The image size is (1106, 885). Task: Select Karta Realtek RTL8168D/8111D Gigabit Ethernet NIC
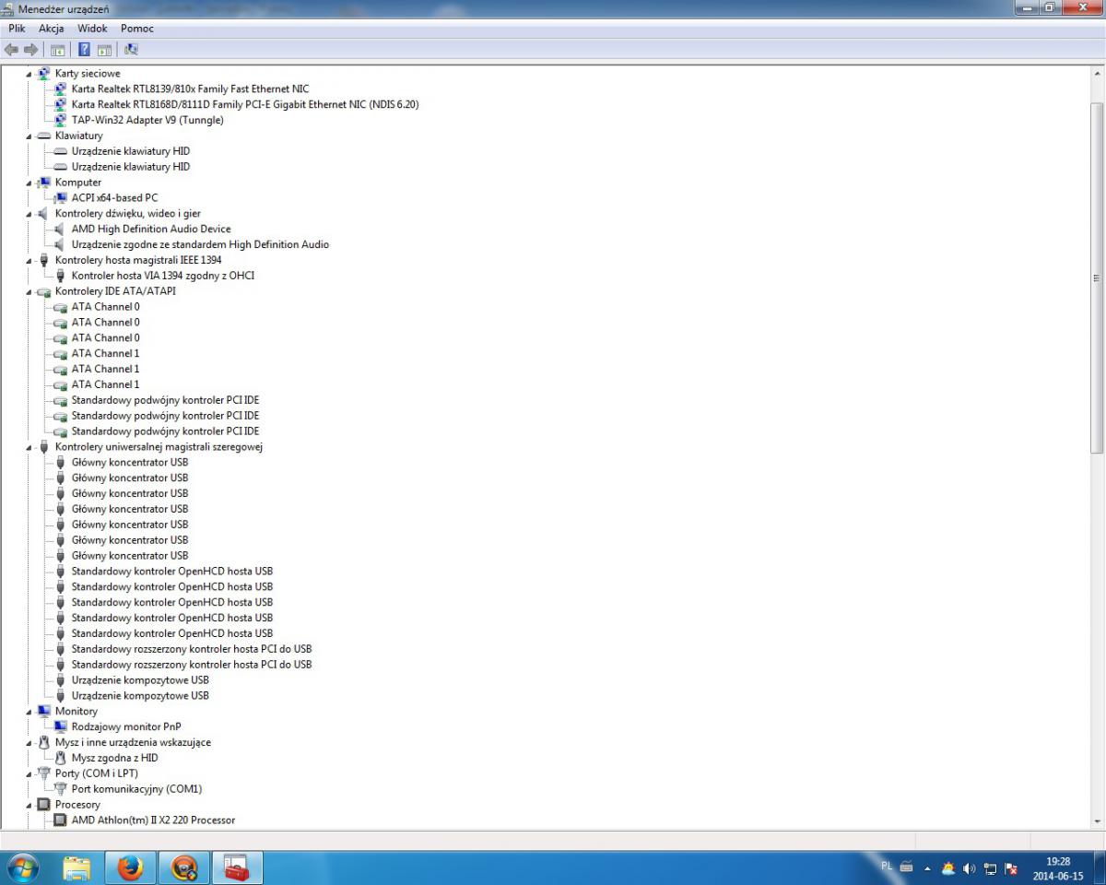point(245,105)
